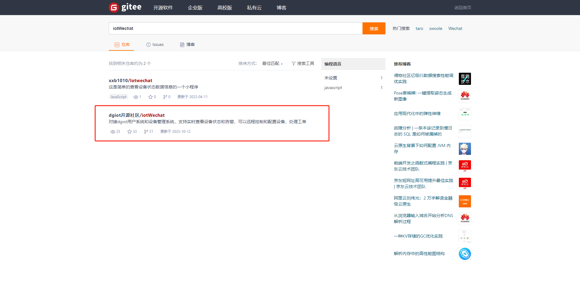
Task: Click the funnel icon beside 搜索工具
Action: click(294, 63)
